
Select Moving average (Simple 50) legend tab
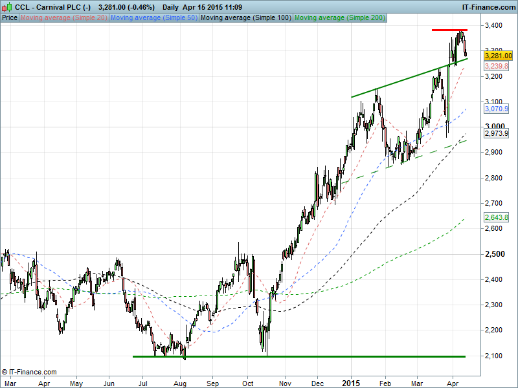153,17
